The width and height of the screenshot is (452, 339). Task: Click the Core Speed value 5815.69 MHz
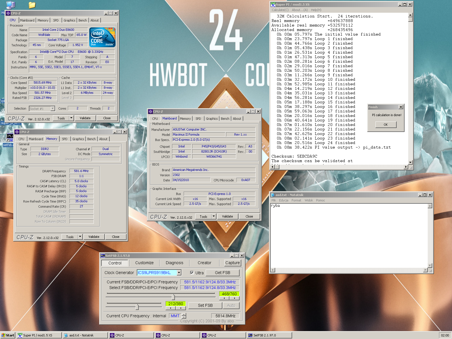click(43, 82)
